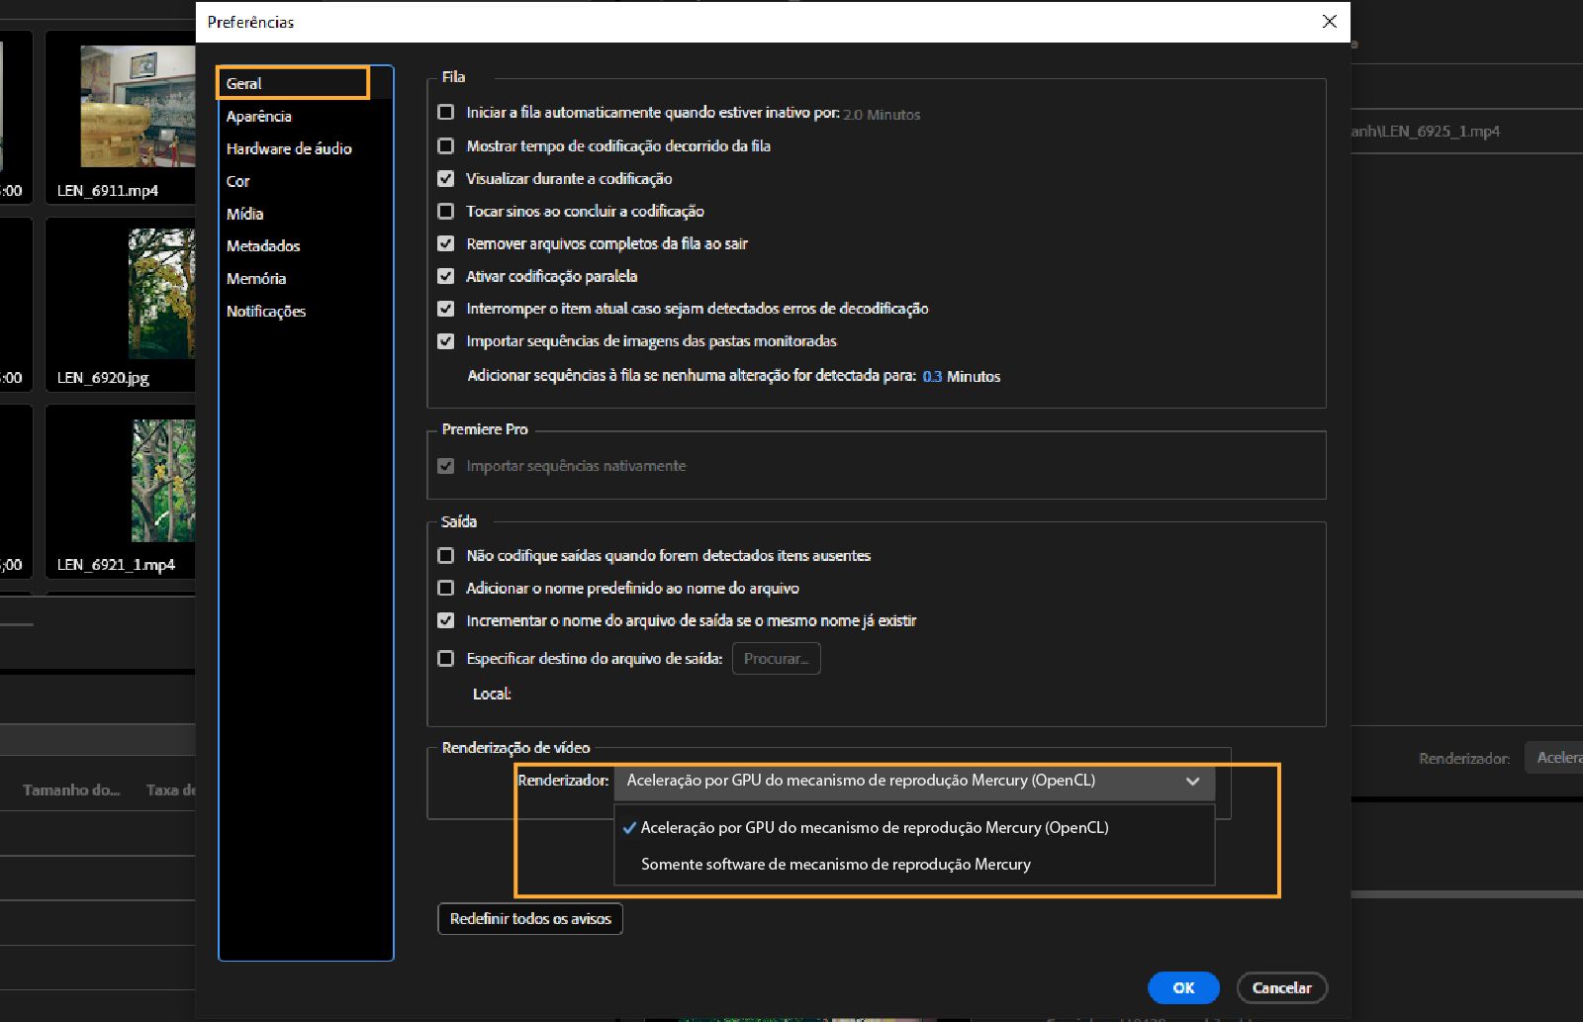This screenshot has height=1022, width=1583.
Task: Click the Procurar button
Action: pos(776,658)
